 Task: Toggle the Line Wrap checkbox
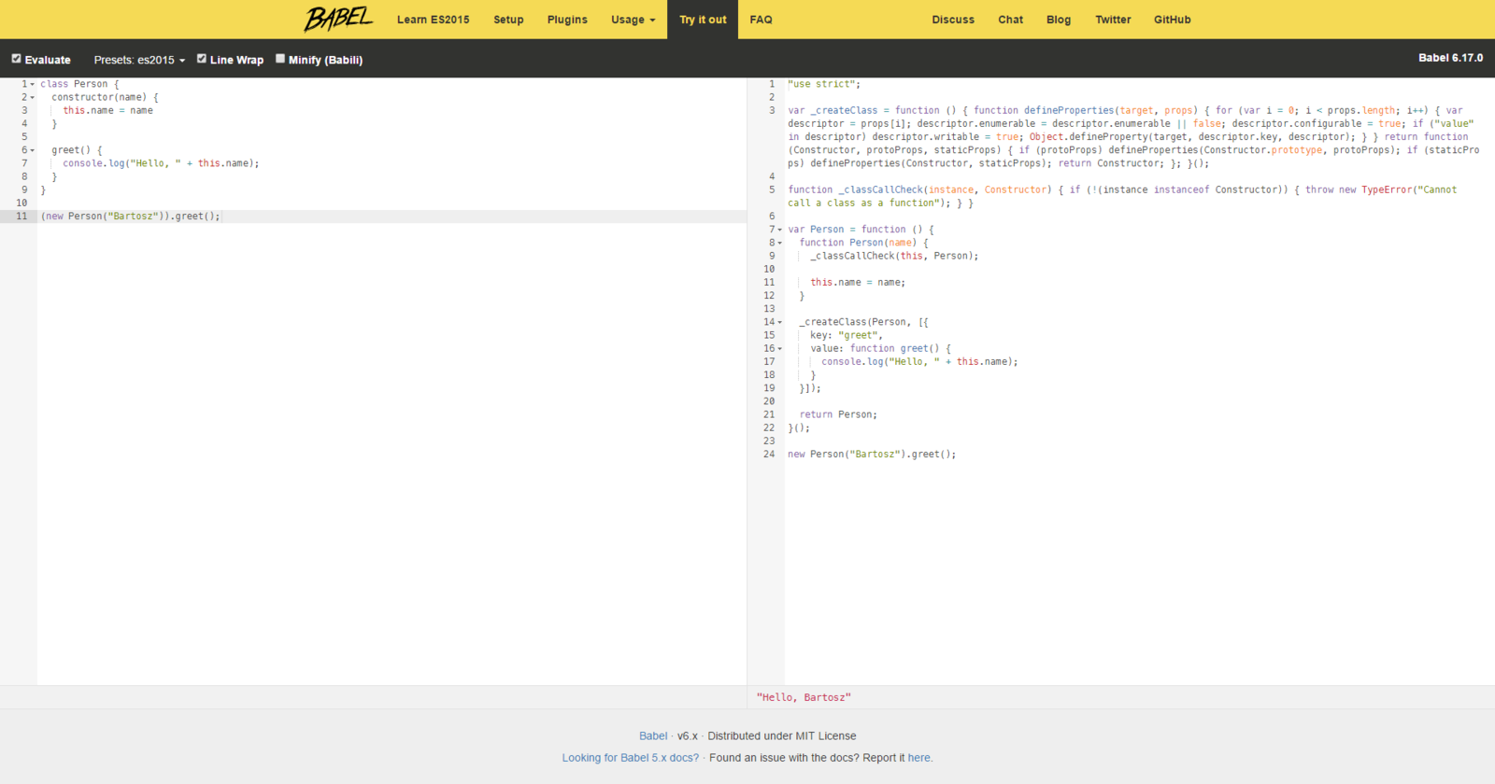tap(201, 59)
